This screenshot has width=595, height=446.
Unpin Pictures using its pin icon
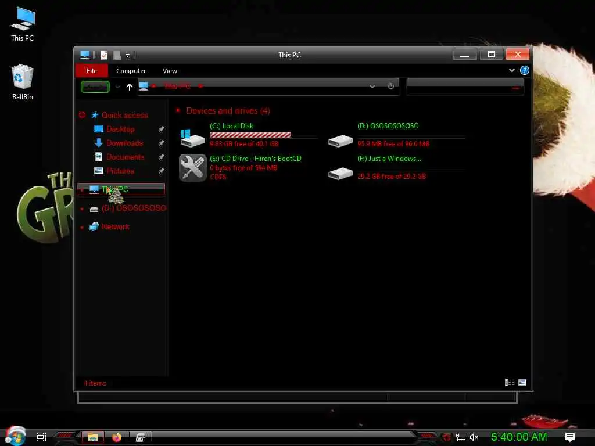162,171
